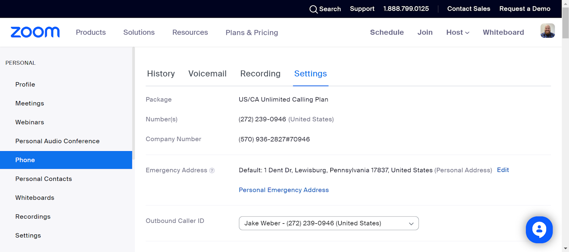Viewport: 569px width, 252px height.
Task: Open Webinars in the sidebar
Action: [x=30, y=122]
